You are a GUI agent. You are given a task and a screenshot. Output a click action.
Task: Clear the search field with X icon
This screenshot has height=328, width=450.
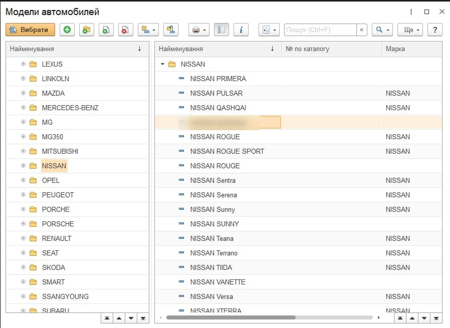click(362, 30)
